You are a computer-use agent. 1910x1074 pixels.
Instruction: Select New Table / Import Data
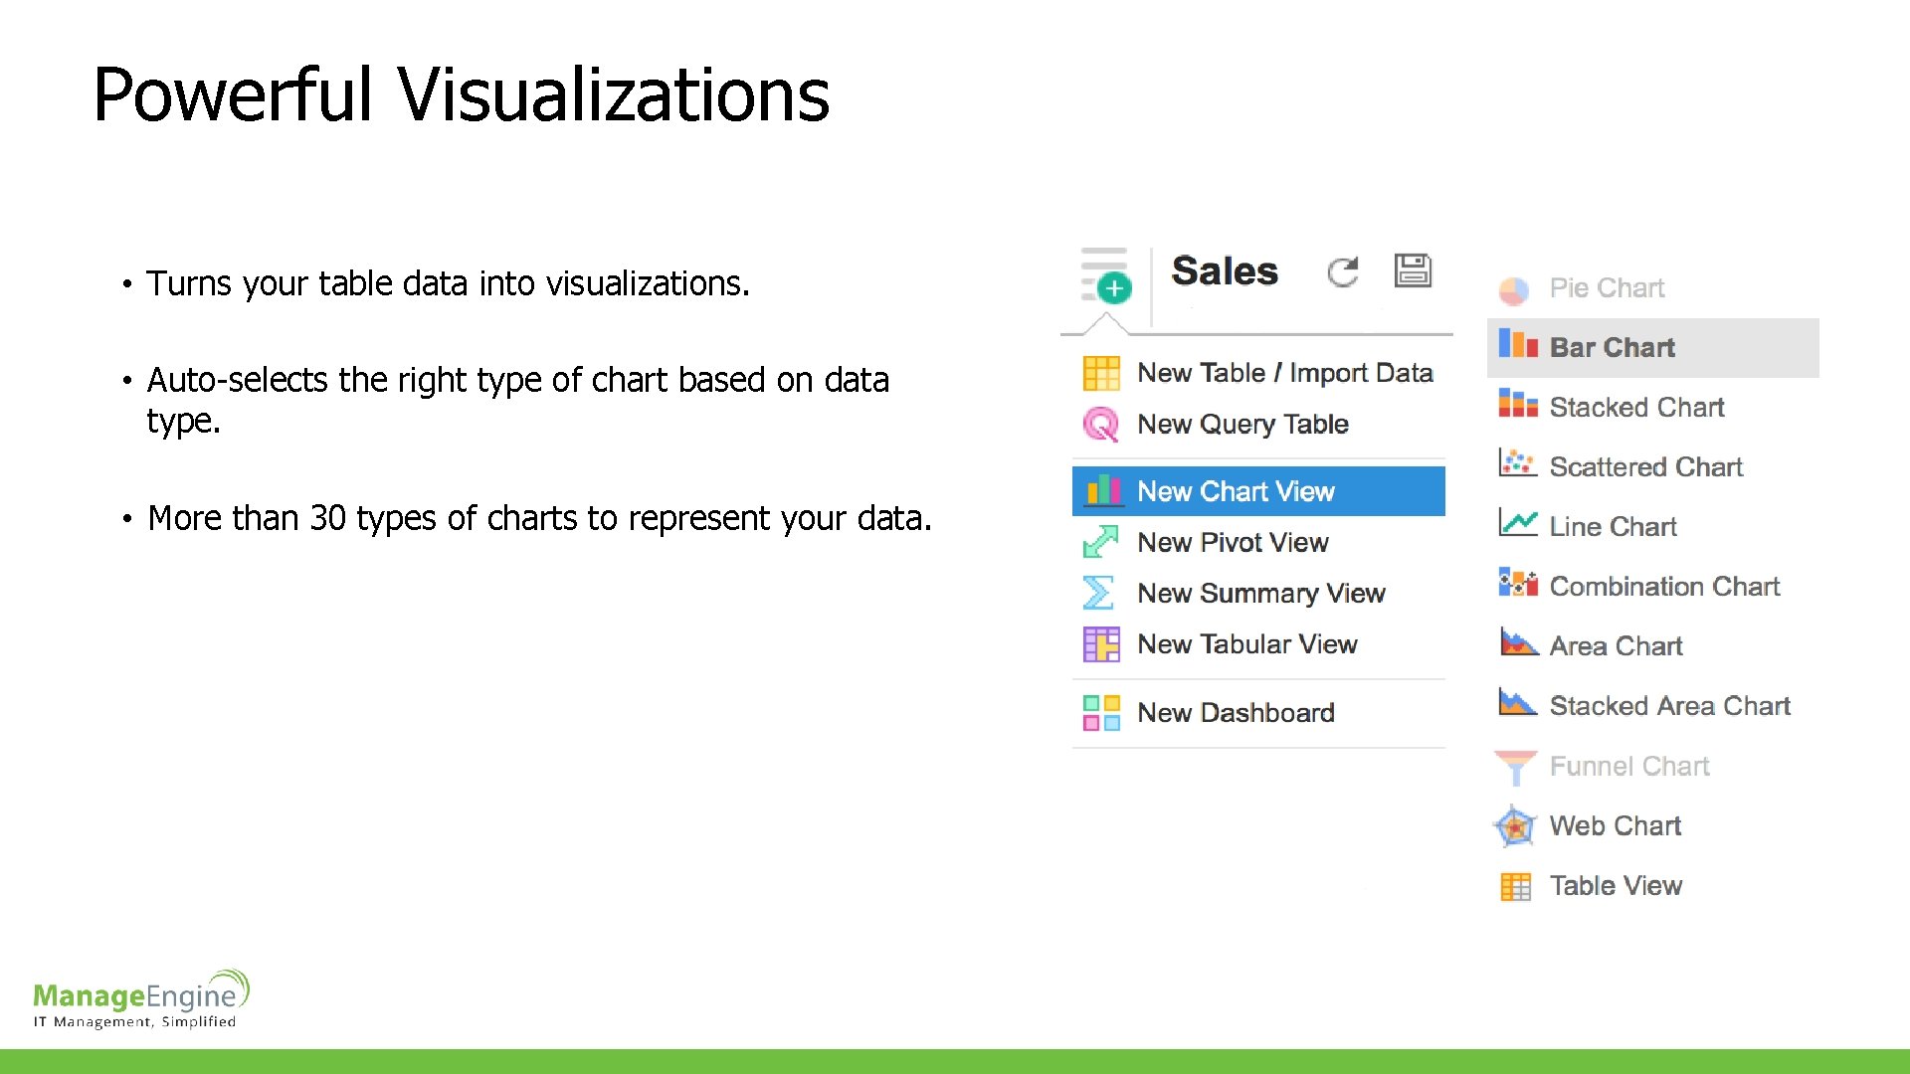pos(1283,373)
